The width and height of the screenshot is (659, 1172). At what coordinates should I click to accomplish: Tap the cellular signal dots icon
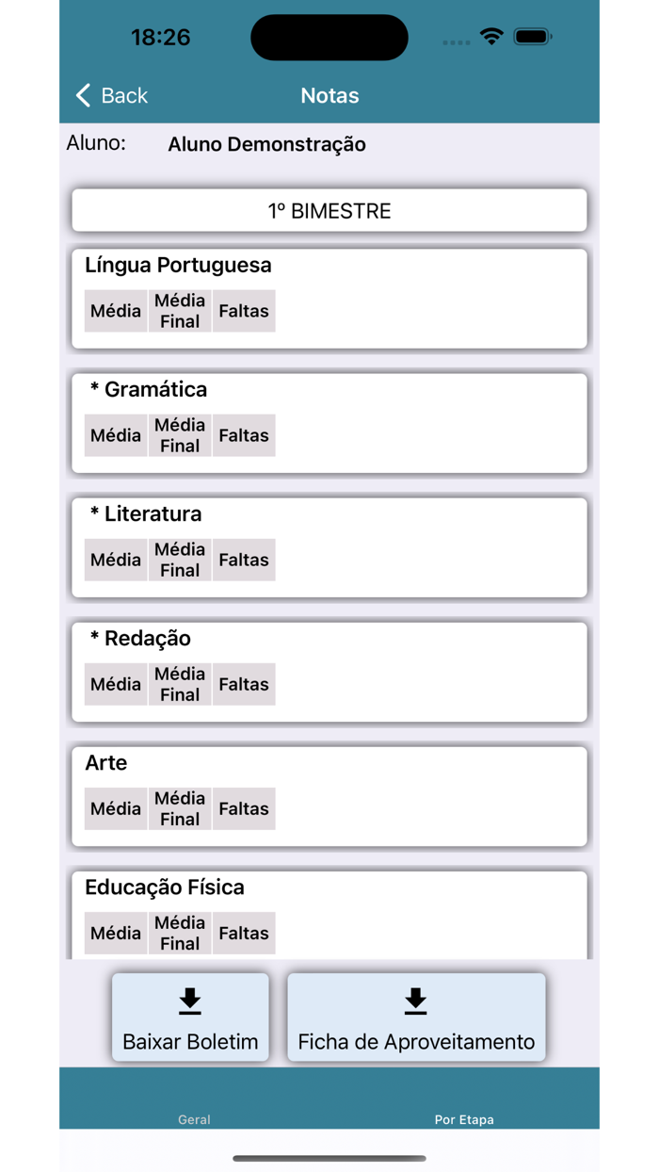(x=456, y=41)
